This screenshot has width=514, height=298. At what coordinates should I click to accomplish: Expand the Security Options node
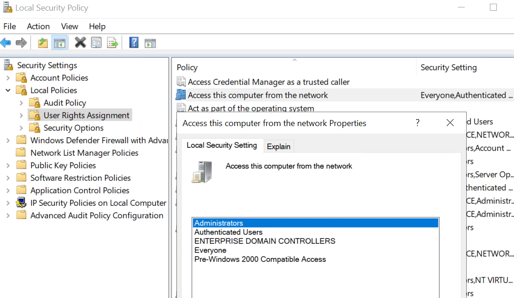(x=21, y=127)
